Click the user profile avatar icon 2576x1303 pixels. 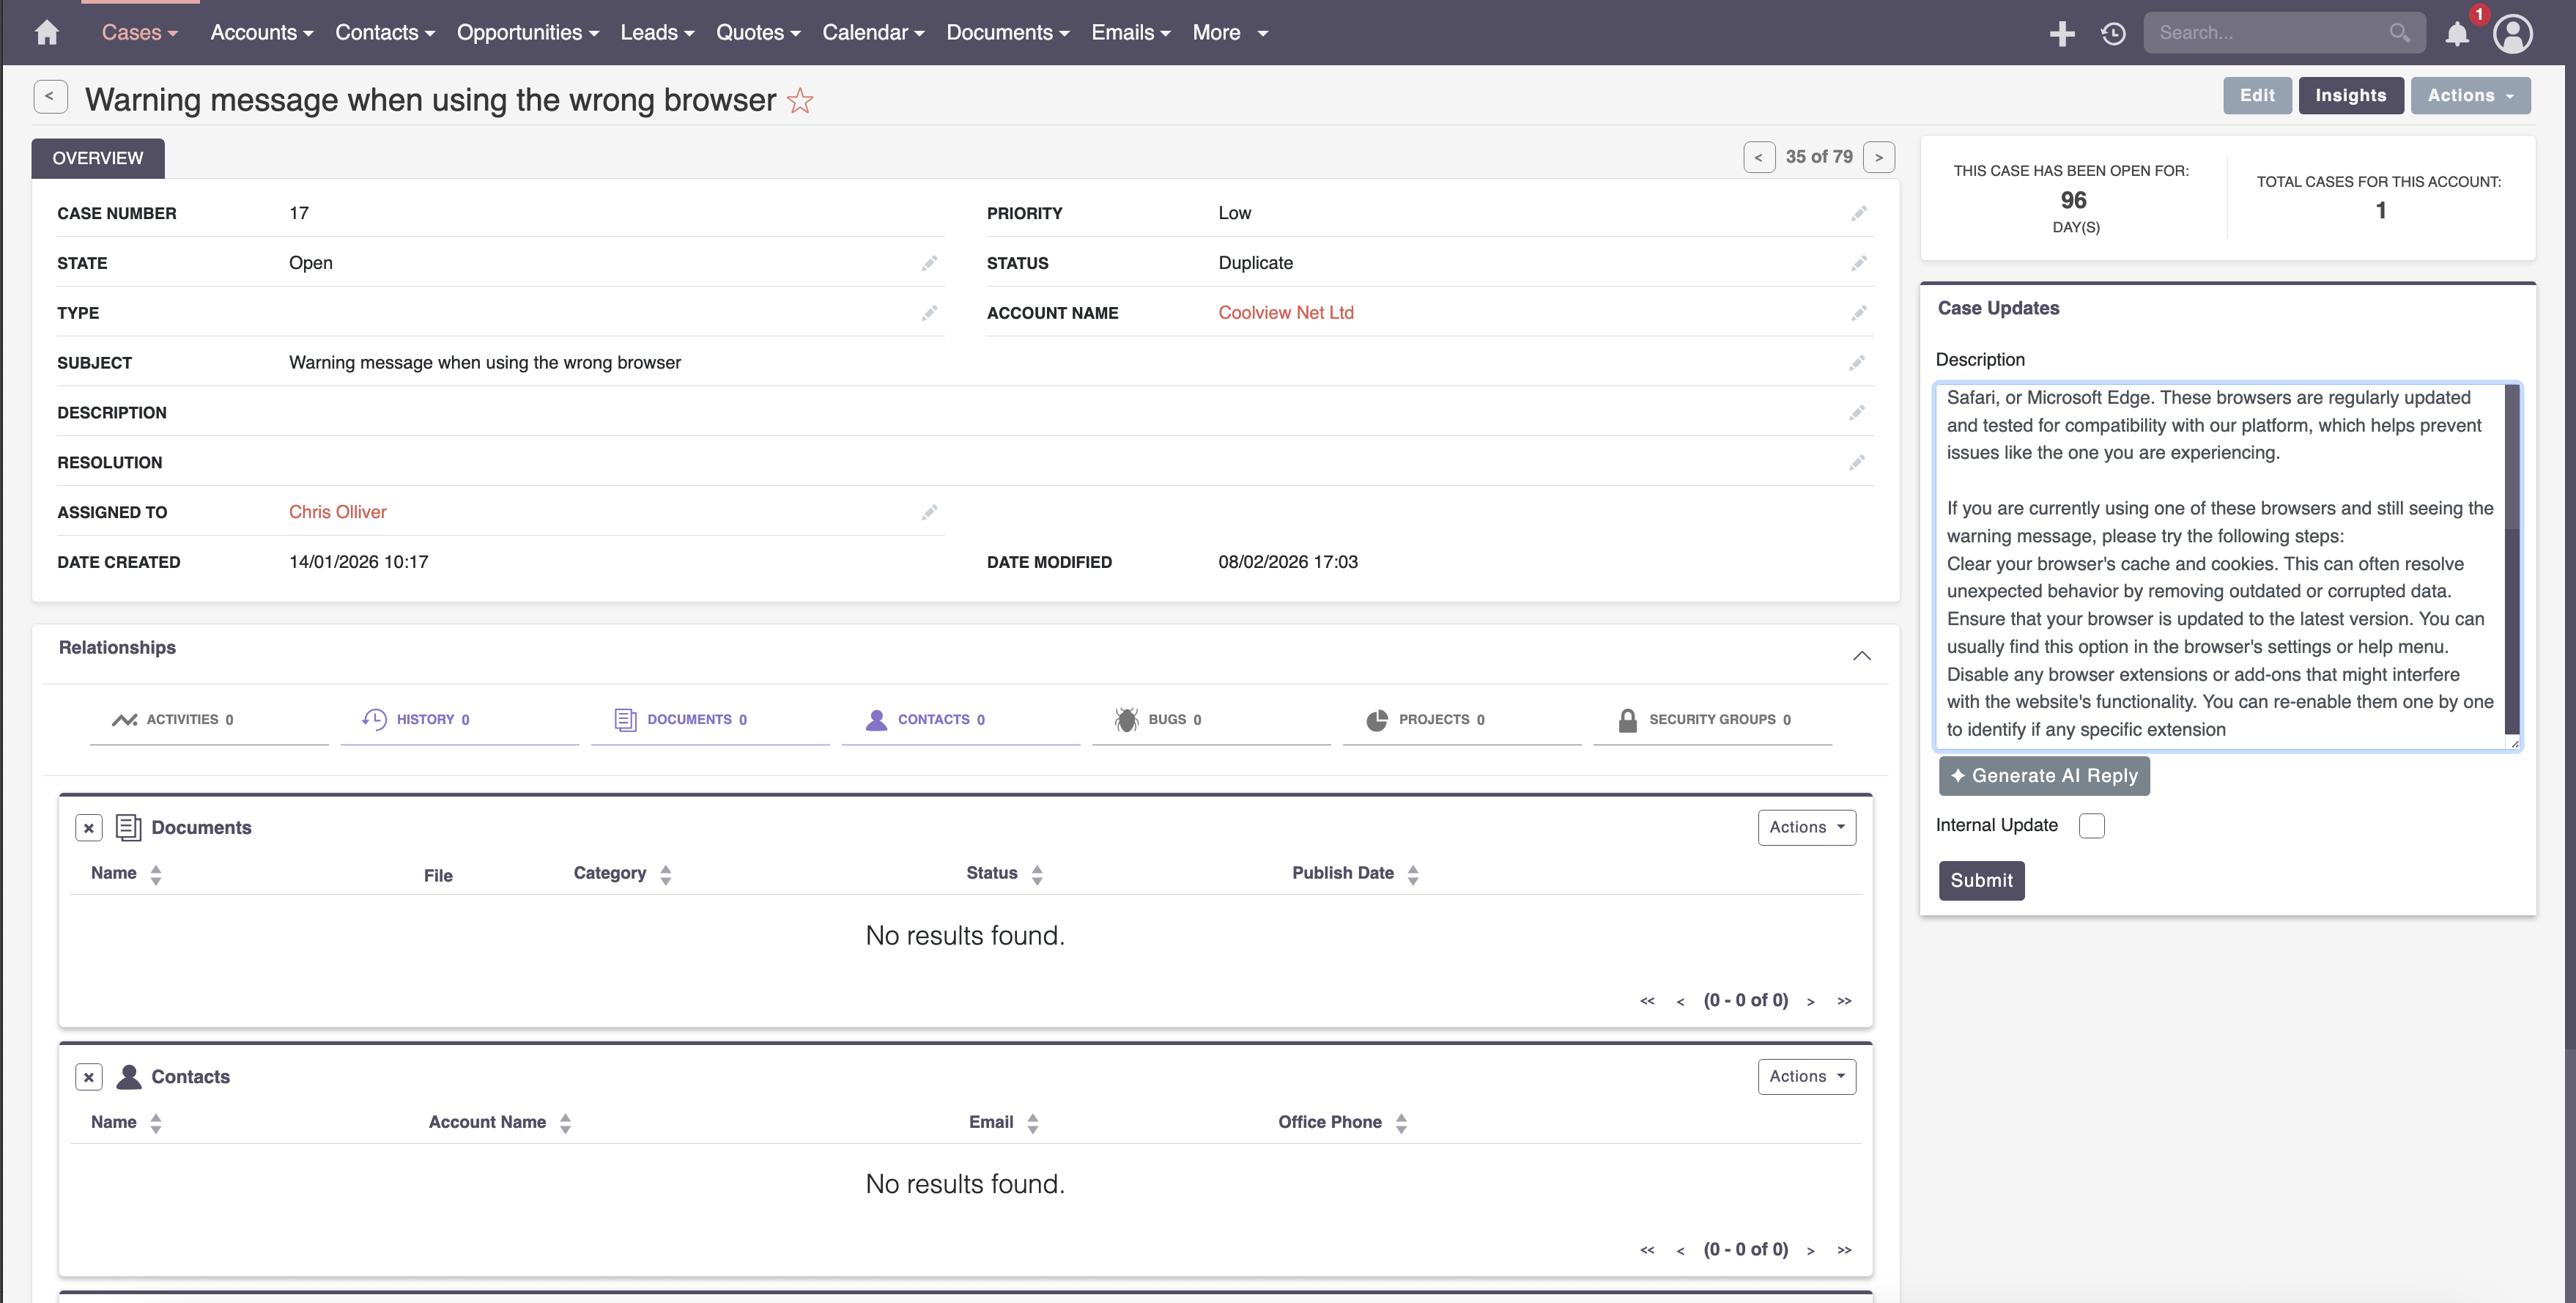click(x=2512, y=33)
